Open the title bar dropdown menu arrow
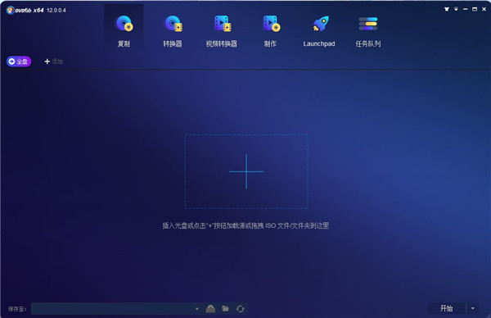Viewport: 491px width, 318px height. tap(456, 9)
